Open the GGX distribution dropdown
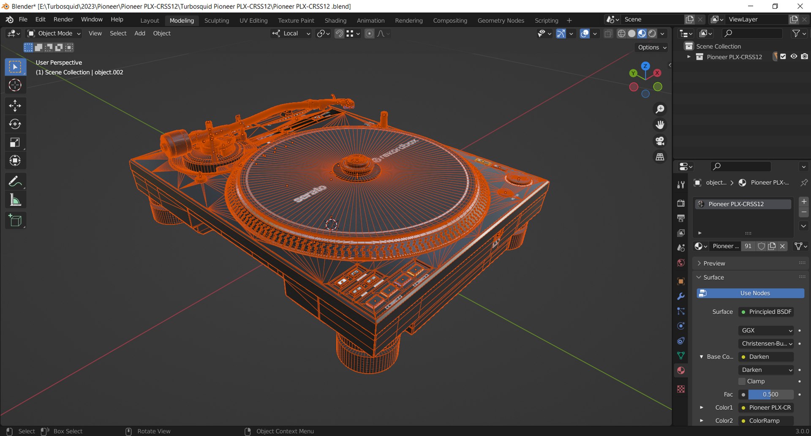811x436 pixels. coord(766,330)
